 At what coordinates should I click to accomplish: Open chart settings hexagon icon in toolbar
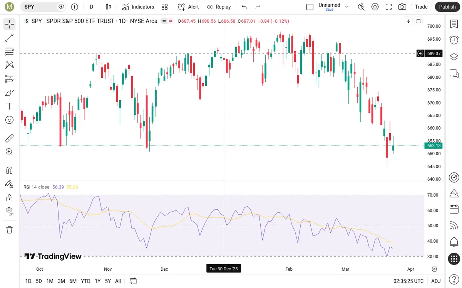(375, 7)
